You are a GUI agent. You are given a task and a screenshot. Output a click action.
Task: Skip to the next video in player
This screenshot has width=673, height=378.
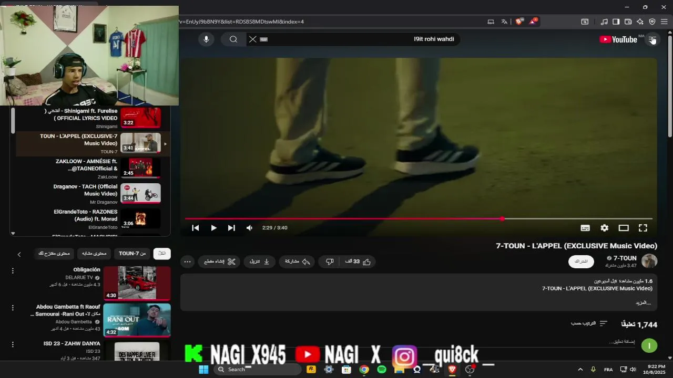point(231,228)
